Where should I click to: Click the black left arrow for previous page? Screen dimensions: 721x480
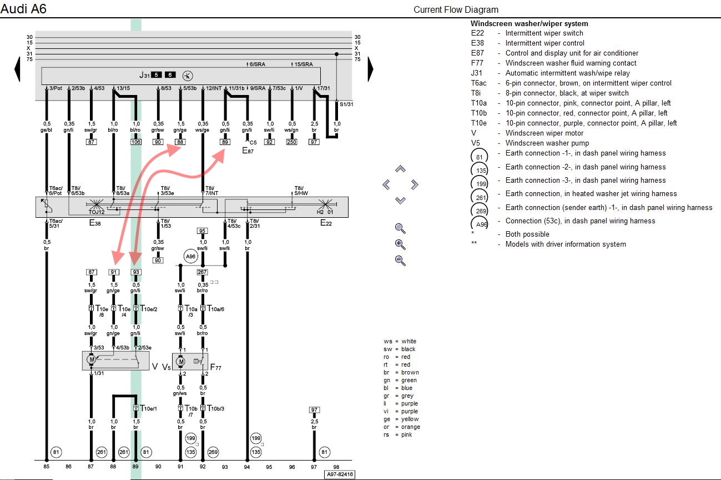[x=17, y=69]
